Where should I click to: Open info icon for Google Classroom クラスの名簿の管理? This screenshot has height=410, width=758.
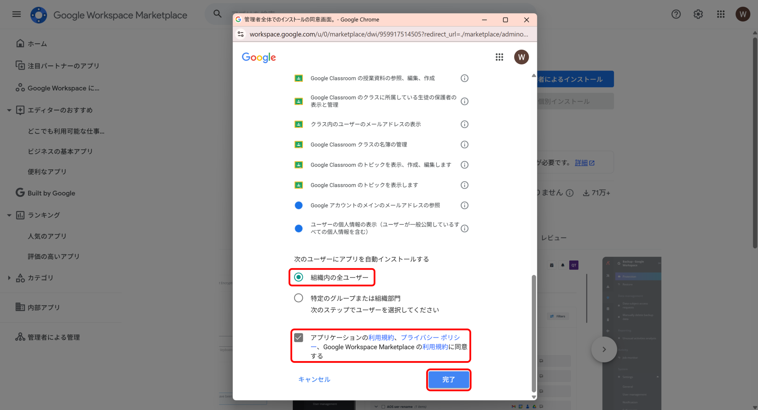coord(464,144)
